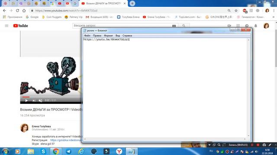Activate the recorder pencil drawing tool
Image resolution: width=277 pixels, height=155 pixels.
click(270, 145)
